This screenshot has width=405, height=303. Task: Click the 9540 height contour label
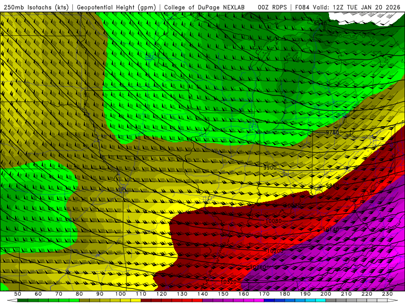click(x=320, y=23)
